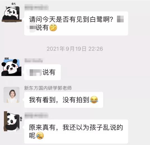
Task: Tap blurred mention after 白鹭啊 question mark
Action: click(120, 19)
